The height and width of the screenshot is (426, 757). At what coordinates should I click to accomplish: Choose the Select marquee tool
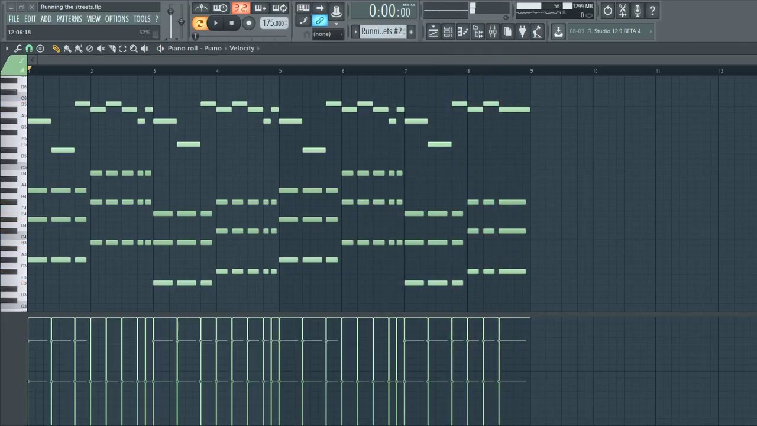pyautogui.click(x=123, y=49)
